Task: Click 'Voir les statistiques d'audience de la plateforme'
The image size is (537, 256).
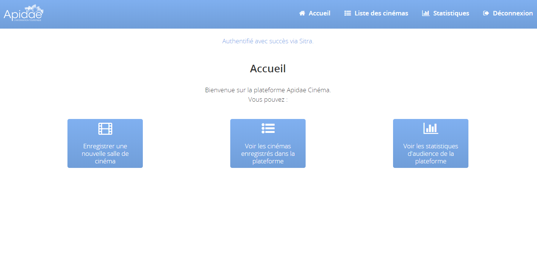Action: tap(431, 154)
